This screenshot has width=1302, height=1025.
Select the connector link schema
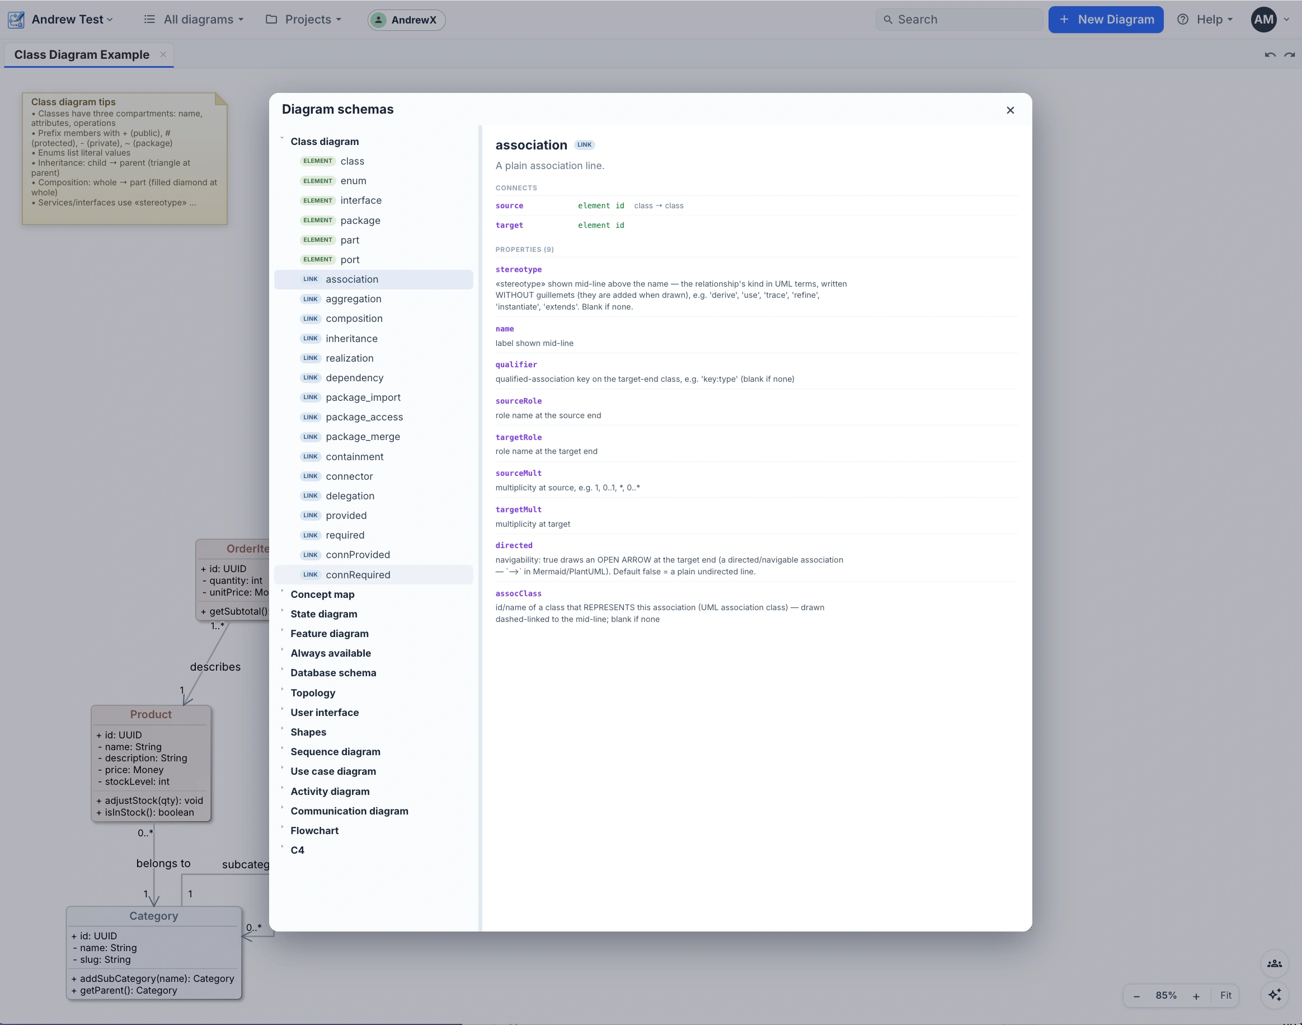click(374, 476)
